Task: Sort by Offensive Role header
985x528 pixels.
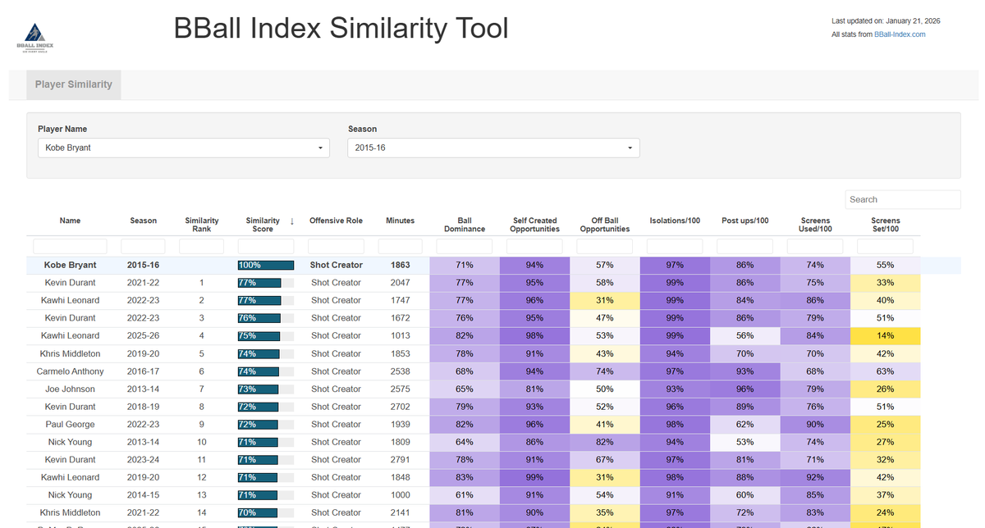Action: point(336,221)
